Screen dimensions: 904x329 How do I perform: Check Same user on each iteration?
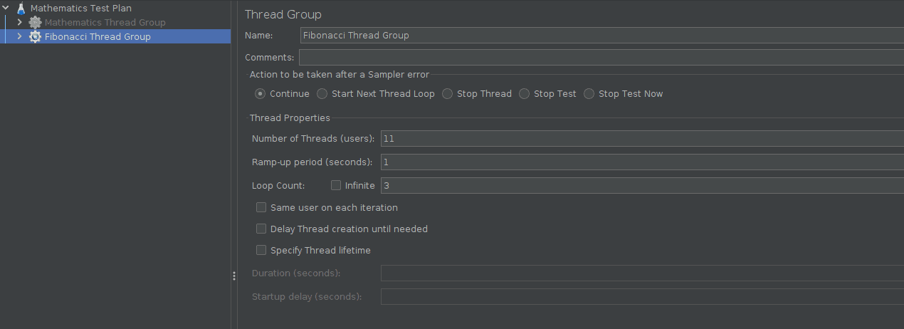[261, 208]
